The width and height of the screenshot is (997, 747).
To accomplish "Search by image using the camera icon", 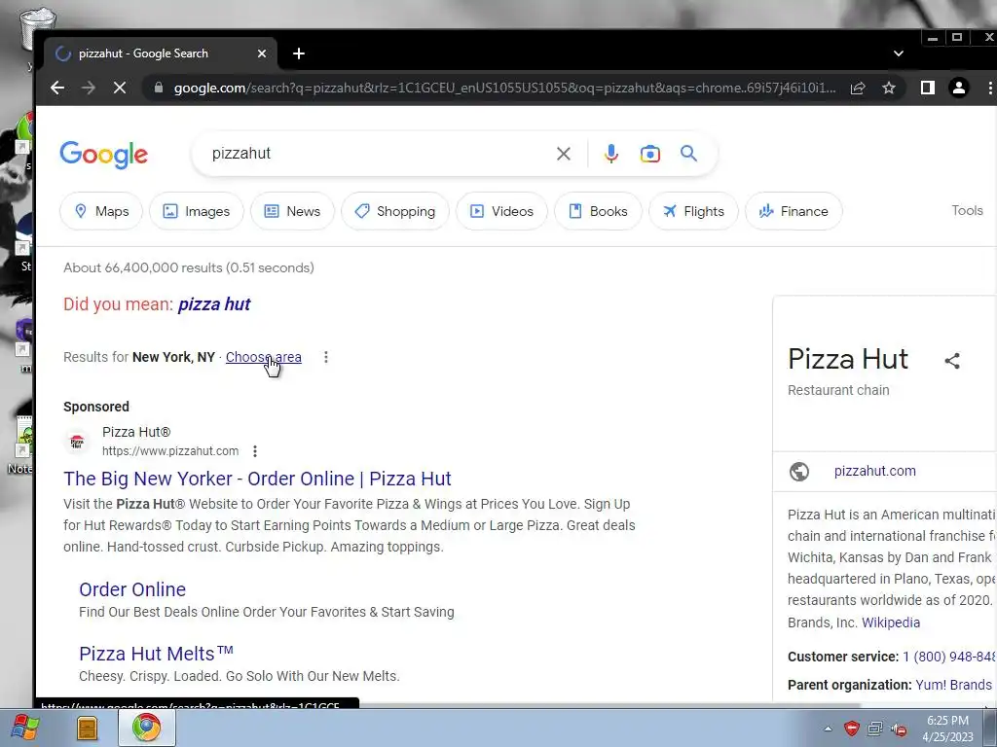I will 649,154.
